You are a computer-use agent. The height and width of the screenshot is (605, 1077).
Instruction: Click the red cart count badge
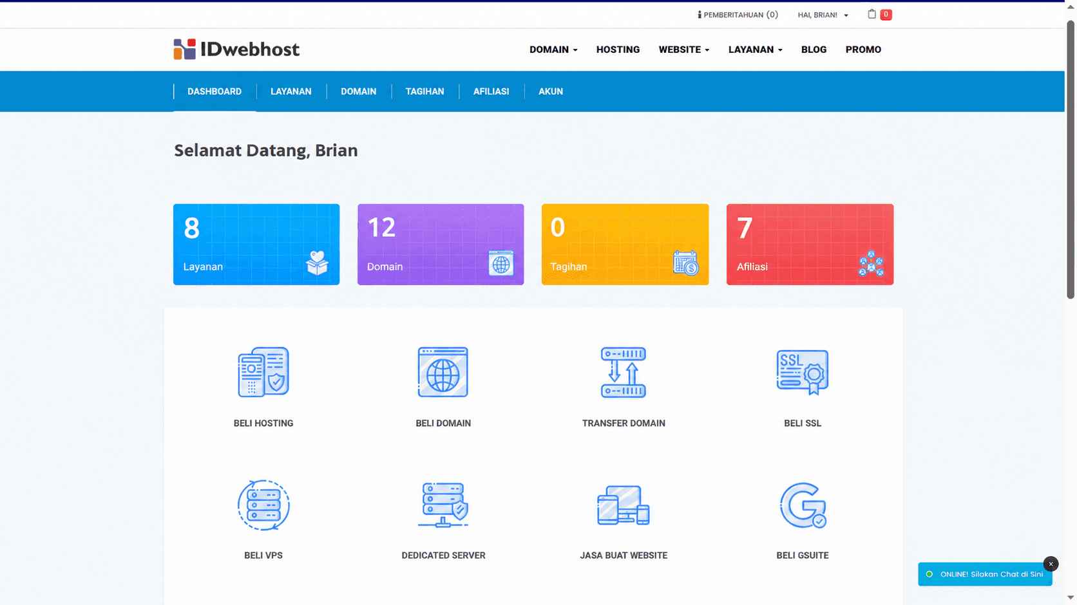(886, 14)
